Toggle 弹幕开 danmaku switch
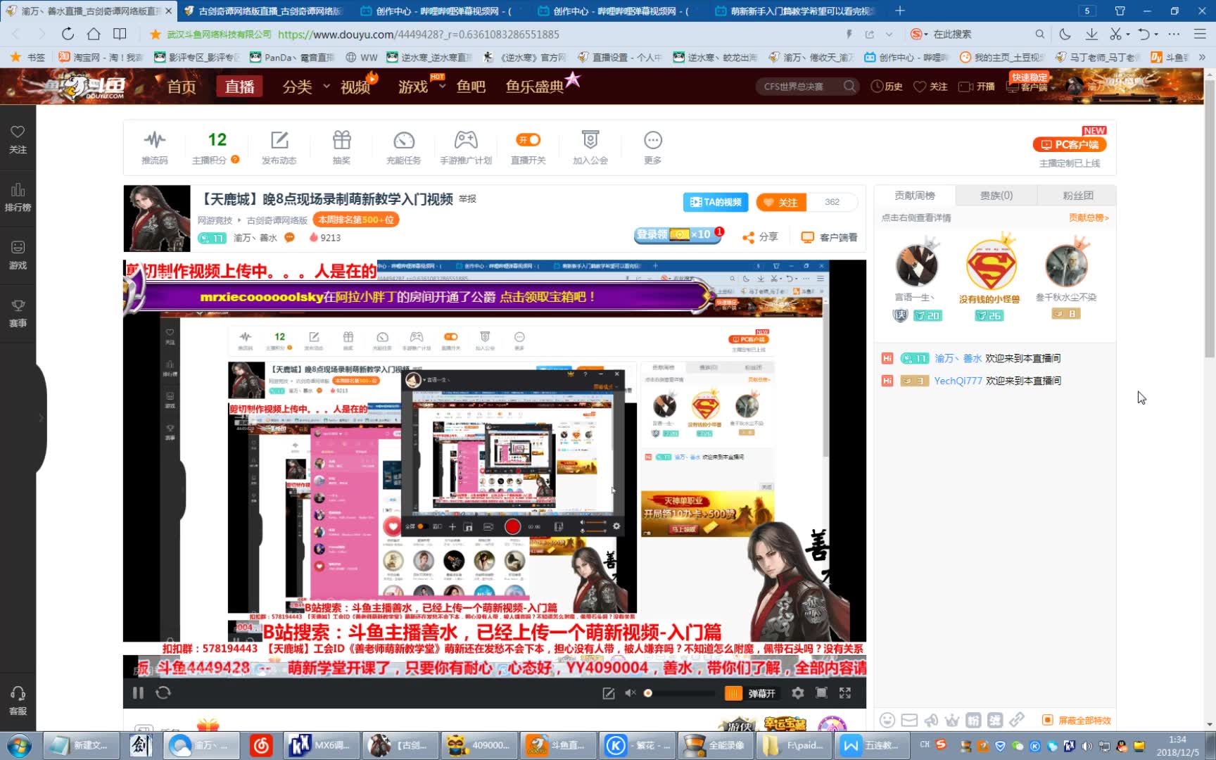Image resolution: width=1216 pixels, height=760 pixels. coord(761,693)
